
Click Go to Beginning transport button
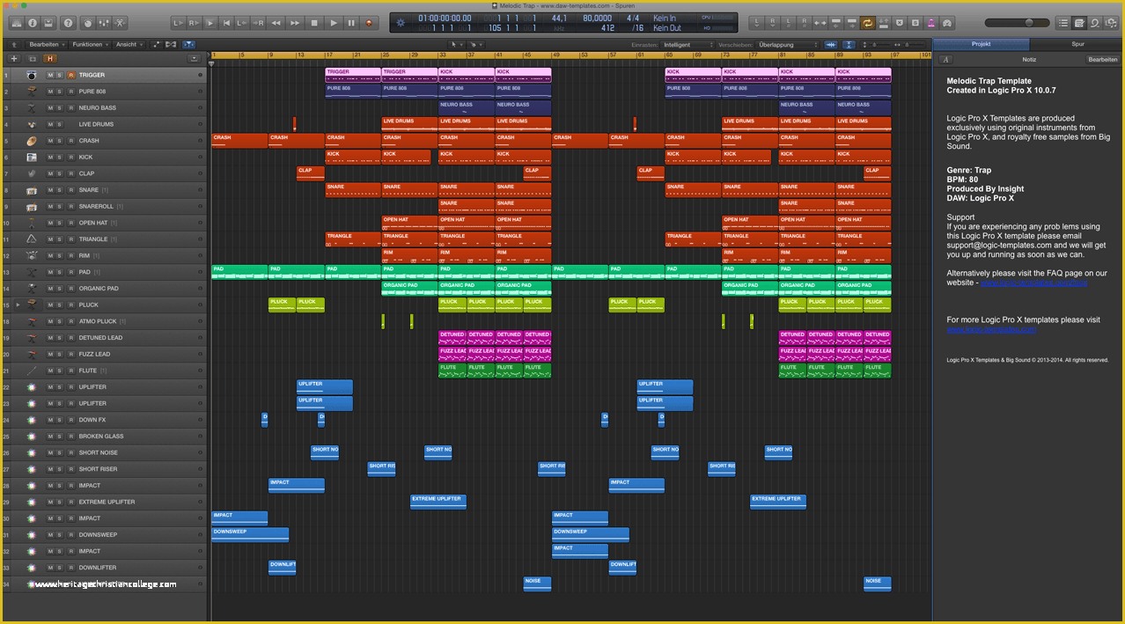coord(228,23)
